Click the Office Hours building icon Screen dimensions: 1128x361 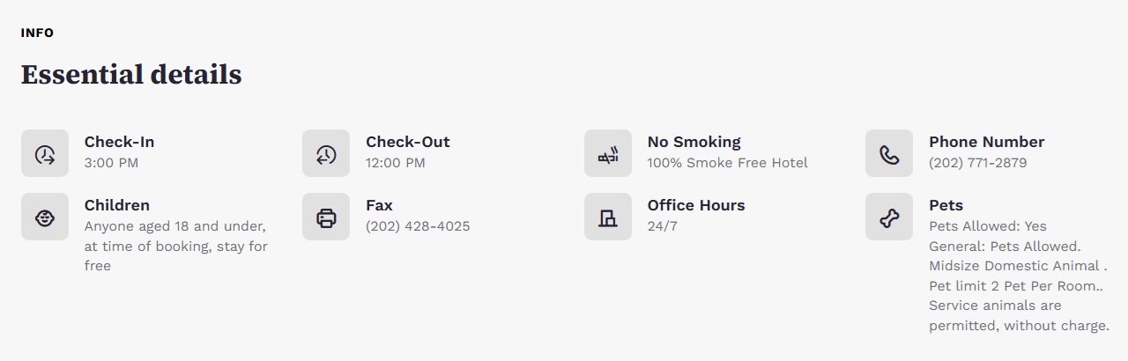click(x=608, y=217)
